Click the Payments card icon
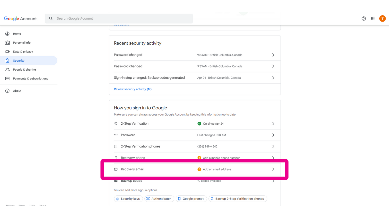Screen dimensions: 389x218 click(7, 79)
